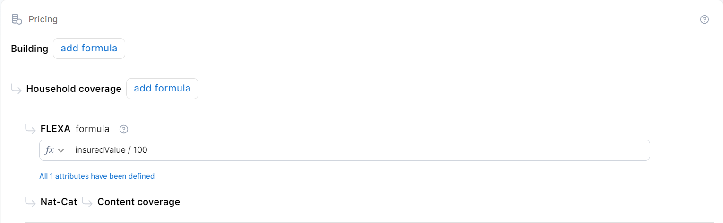Click the Pricing section title

(x=43, y=19)
